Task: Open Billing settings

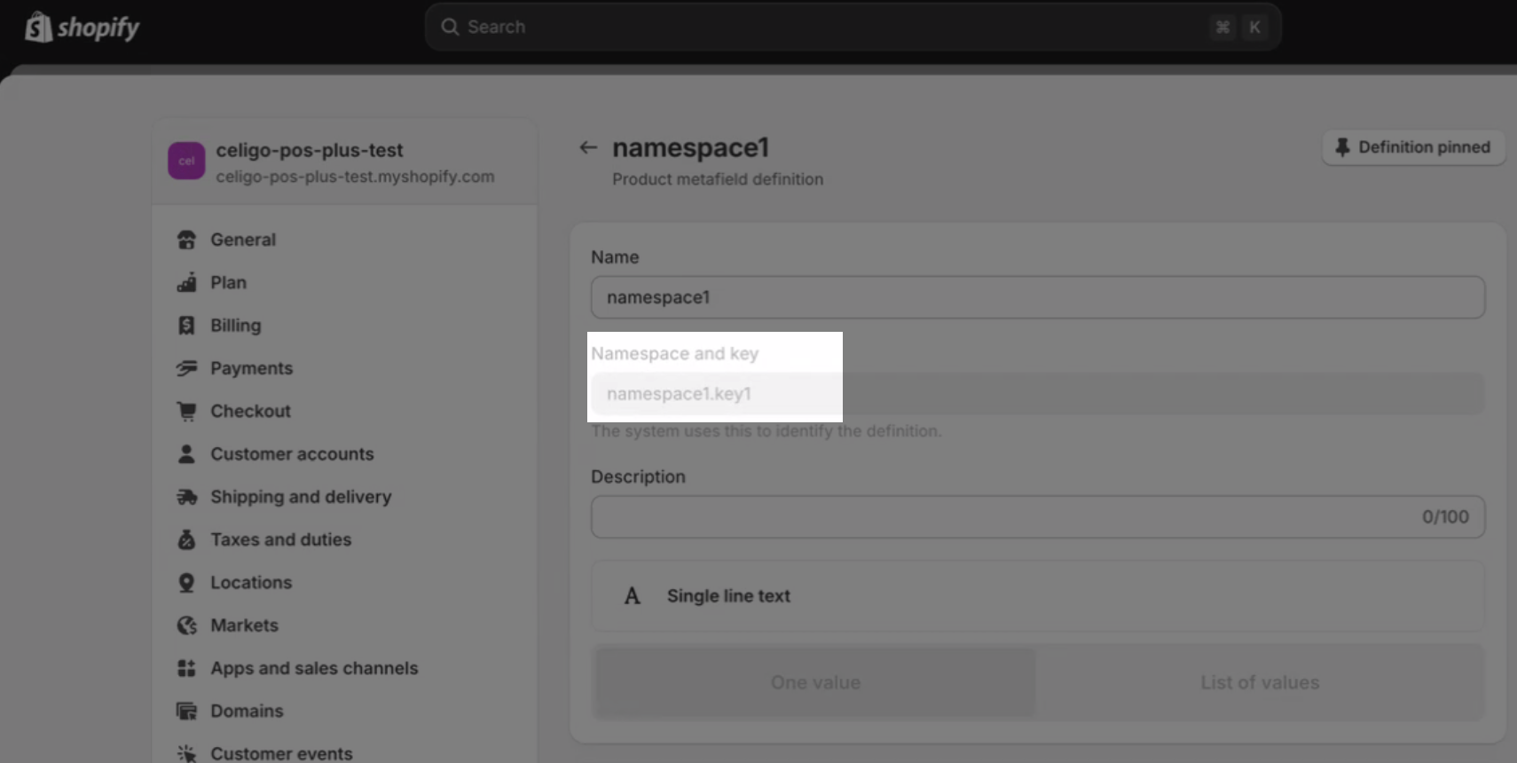Action: click(x=235, y=326)
